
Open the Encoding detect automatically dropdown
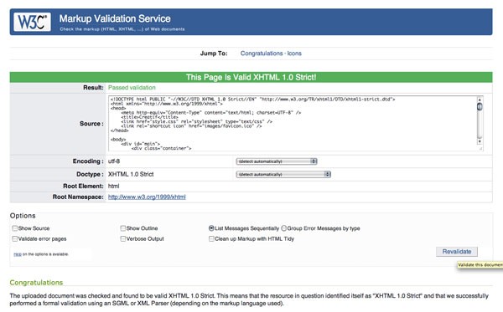[277, 161]
